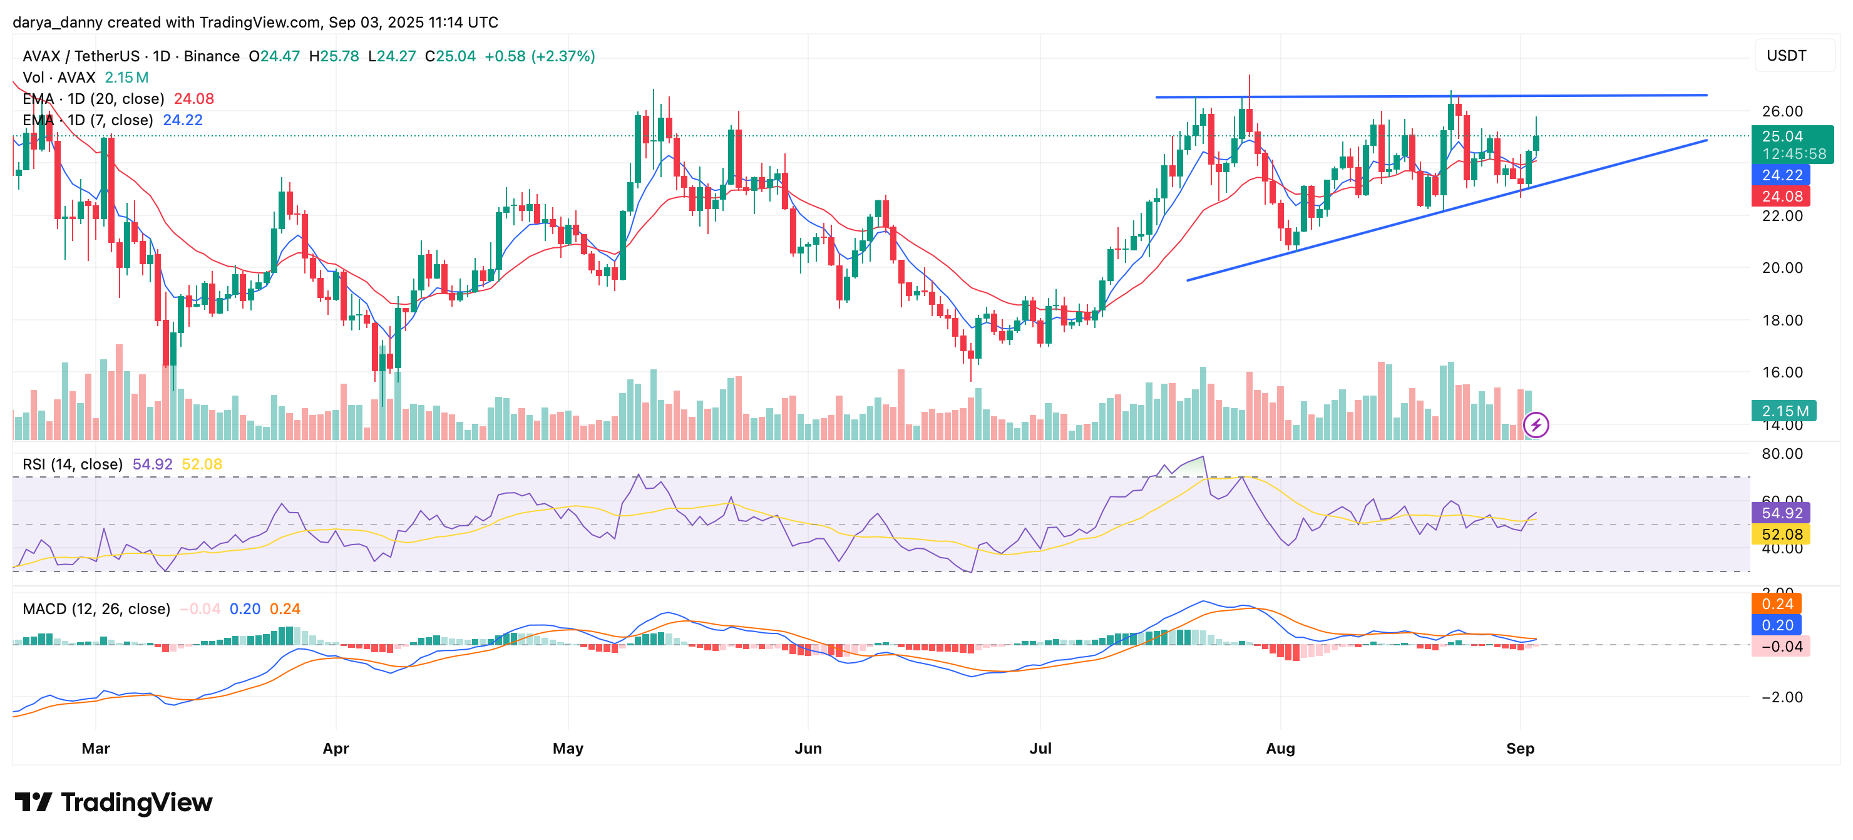
Task: Click the orange 0.24 MACD signal tag
Action: tap(1777, 605)
